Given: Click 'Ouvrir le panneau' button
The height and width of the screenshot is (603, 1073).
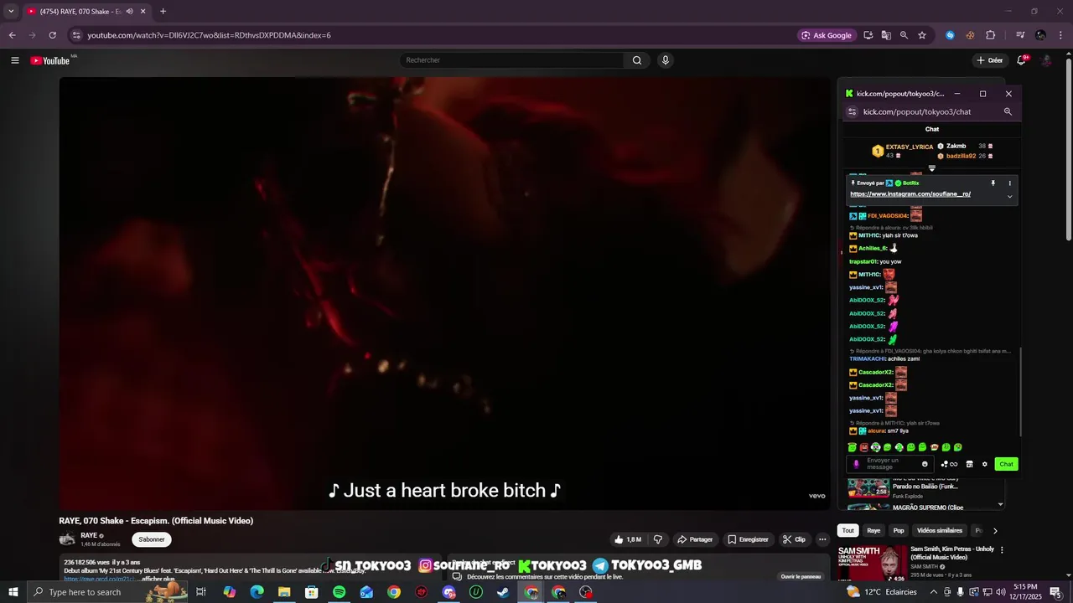Looking at the screenshot, I should tap(801, 576).
